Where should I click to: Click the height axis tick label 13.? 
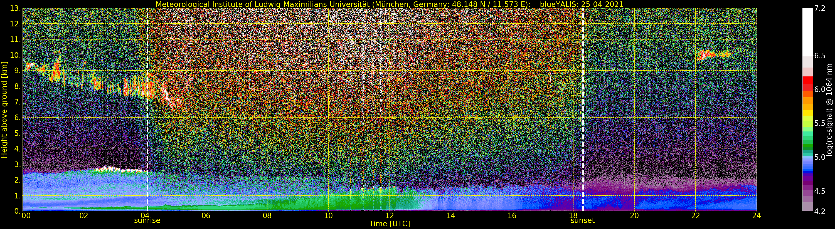[15, 8]
